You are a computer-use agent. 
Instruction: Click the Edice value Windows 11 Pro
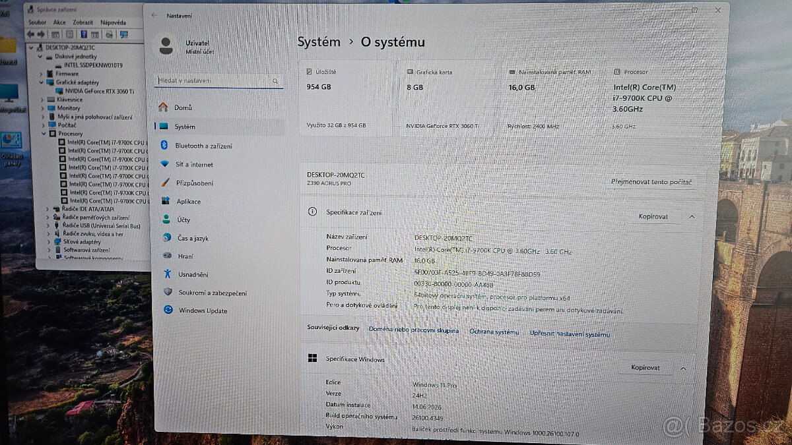(435, 384)
